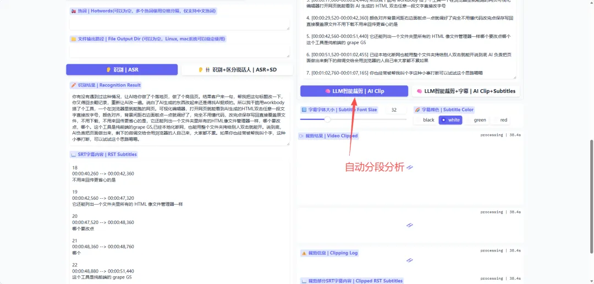Image resolution: width=594 pixels, height=284 pixels.
Task: Click segment 7 '[00:01:02,760-00:01:07,165]' entry
Action: [x=394, y=73]
